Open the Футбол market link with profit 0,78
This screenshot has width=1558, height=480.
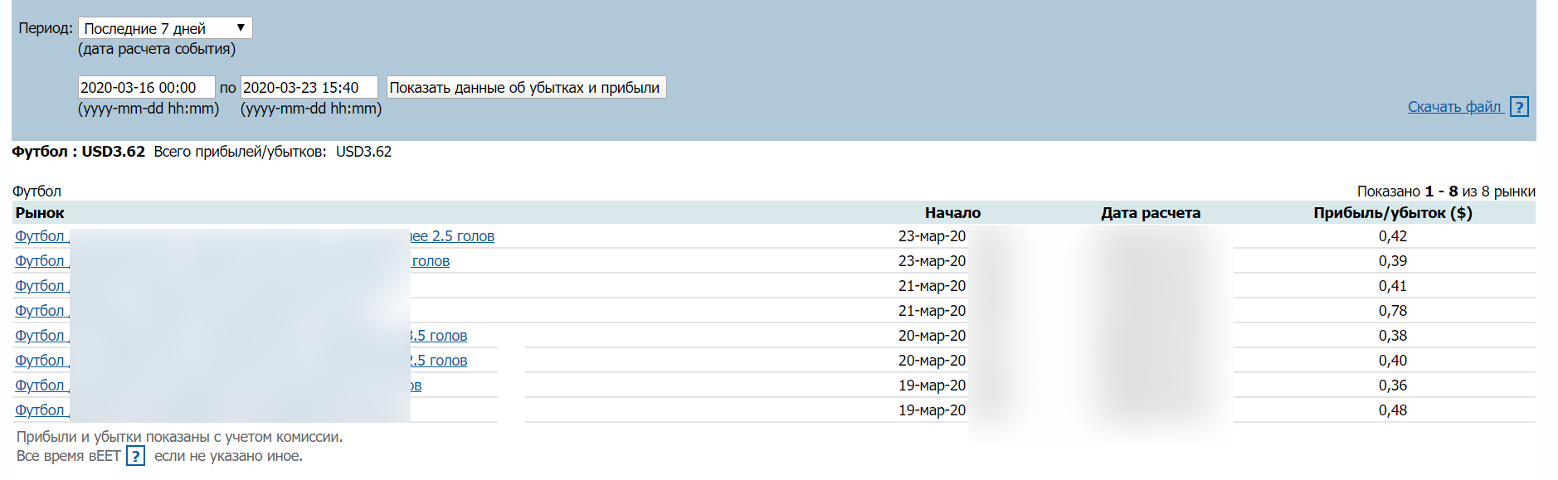[40, 311]
